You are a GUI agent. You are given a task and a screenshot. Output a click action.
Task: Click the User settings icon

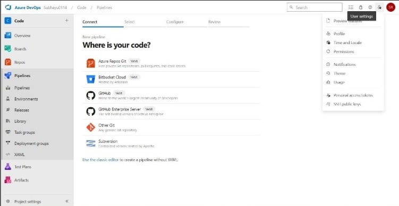tap(380, 7)
